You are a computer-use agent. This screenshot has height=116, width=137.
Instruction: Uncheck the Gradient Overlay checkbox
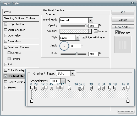point(6,76)
